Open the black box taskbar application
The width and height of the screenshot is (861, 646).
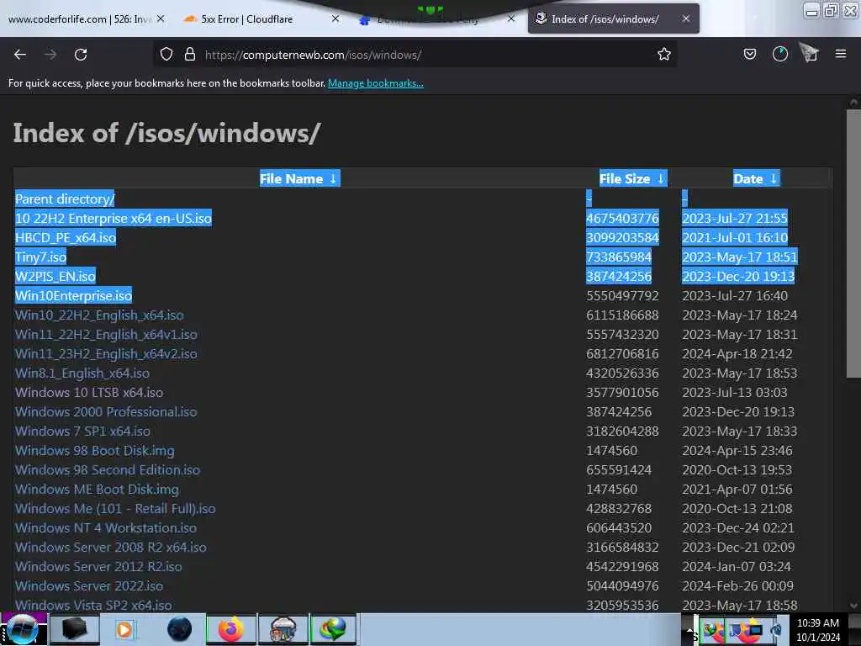74,629
